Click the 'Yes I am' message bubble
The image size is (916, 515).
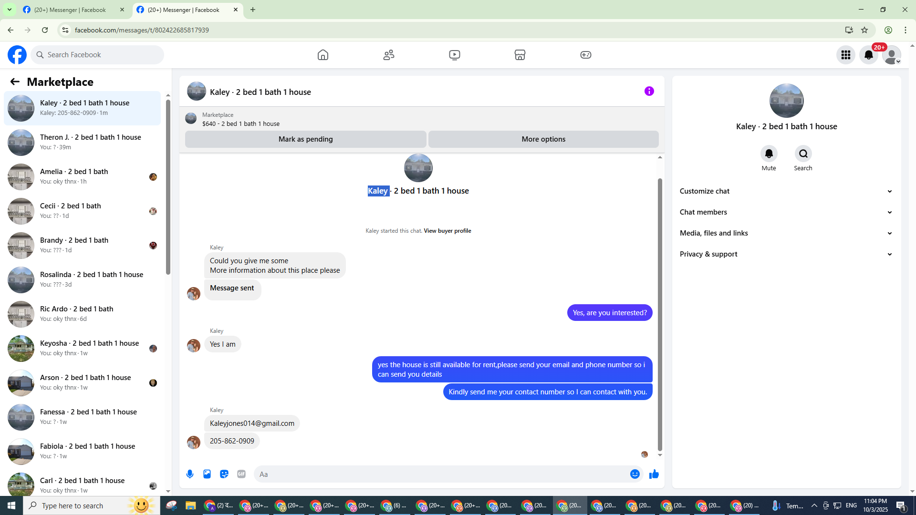coord(223,344)
